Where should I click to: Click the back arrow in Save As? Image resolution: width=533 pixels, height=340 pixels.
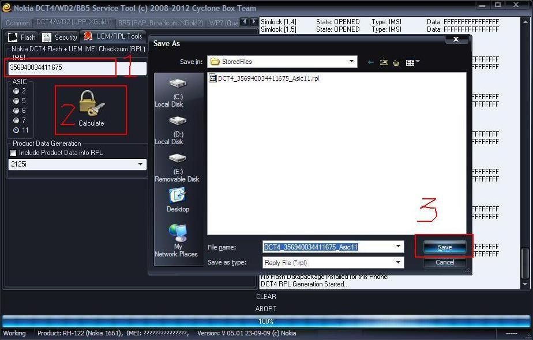tap(370, 62)
